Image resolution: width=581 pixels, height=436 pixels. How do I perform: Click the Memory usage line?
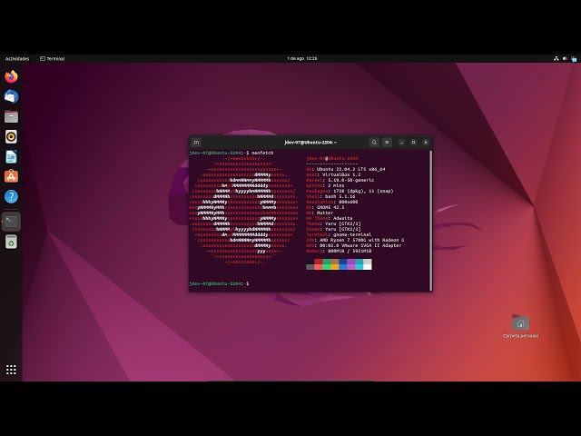(x=339, y=251)
